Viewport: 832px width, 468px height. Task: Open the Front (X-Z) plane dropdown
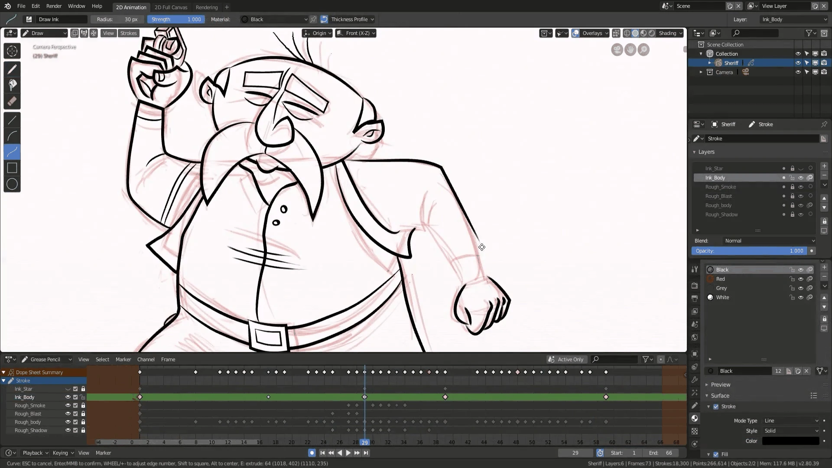tap(355, 33)
